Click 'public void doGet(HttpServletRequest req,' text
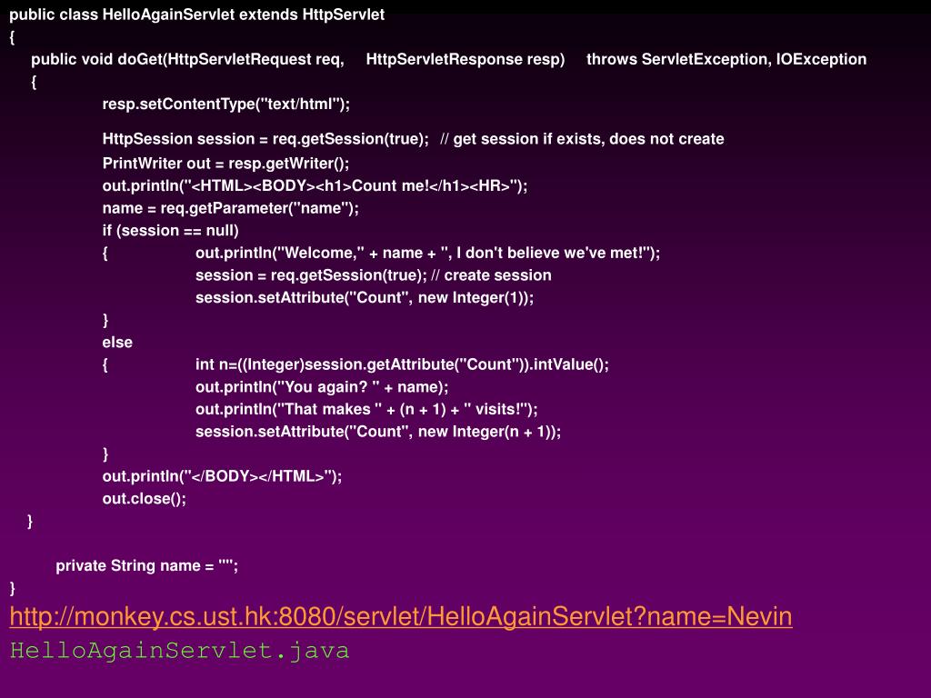The width and height of the screenshot is (931, 698). tap(187, 59)
